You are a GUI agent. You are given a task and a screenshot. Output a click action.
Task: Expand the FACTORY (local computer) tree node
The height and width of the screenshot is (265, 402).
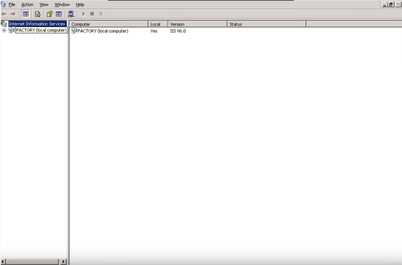pyautogui.click(x=4, y=30)
